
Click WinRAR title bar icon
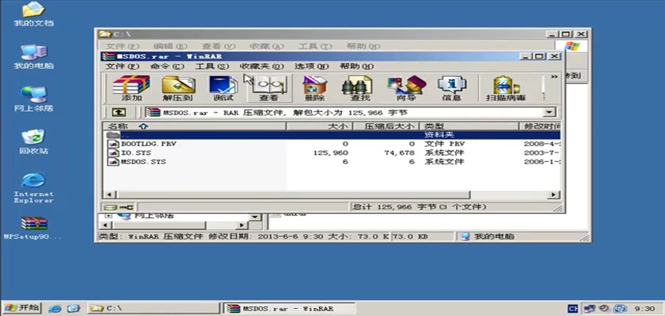[x=109, y=56]
